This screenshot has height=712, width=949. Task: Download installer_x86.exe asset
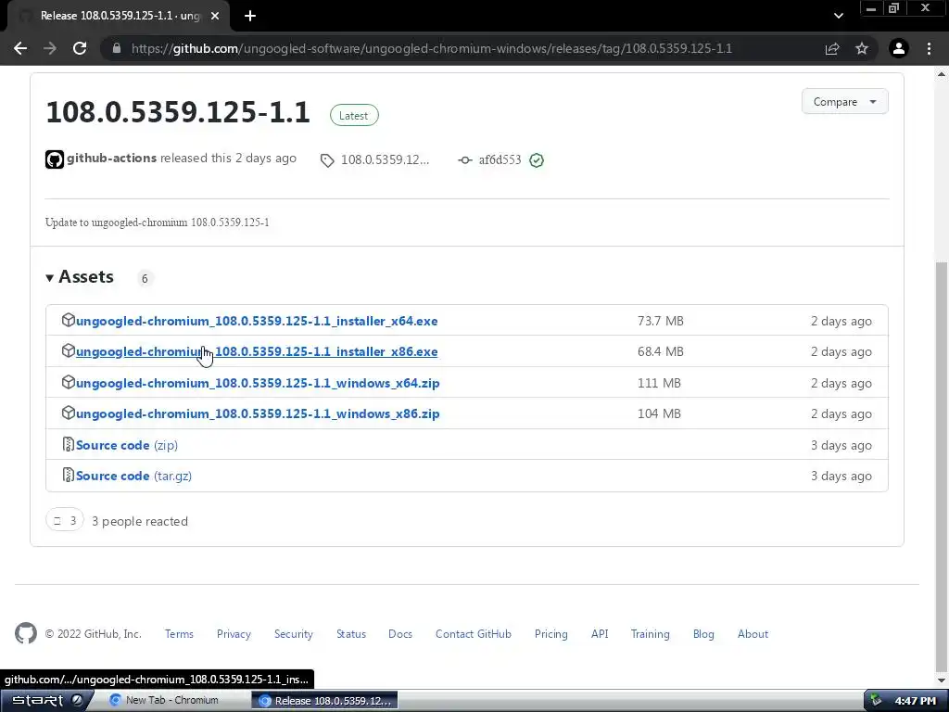point(257,351)
